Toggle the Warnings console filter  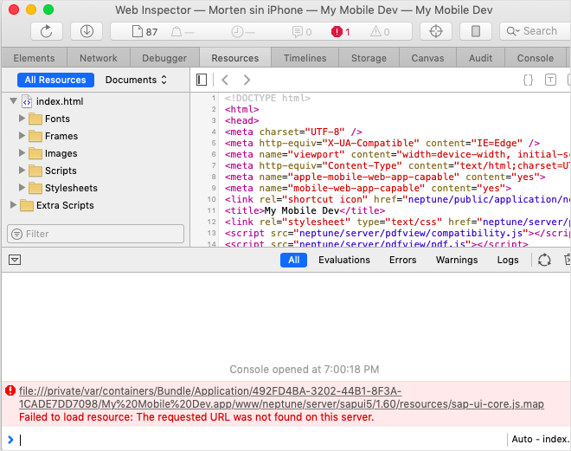tap(456, 260)
